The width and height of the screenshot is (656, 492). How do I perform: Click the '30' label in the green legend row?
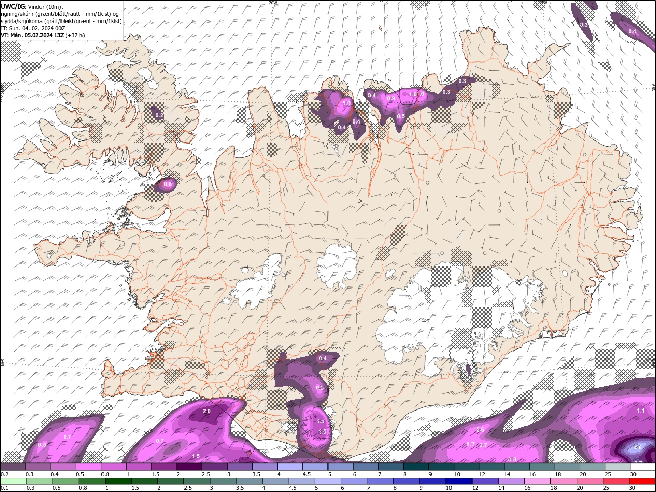point(632,488)
